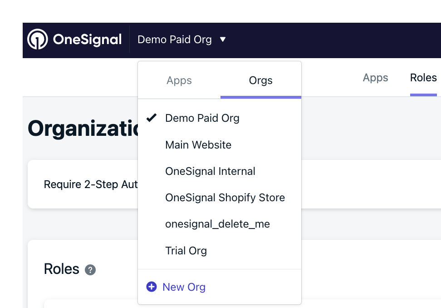The image size is (441, 308).
Task: Switch to the Apps tab in dropdown
Action: [179, 80]
